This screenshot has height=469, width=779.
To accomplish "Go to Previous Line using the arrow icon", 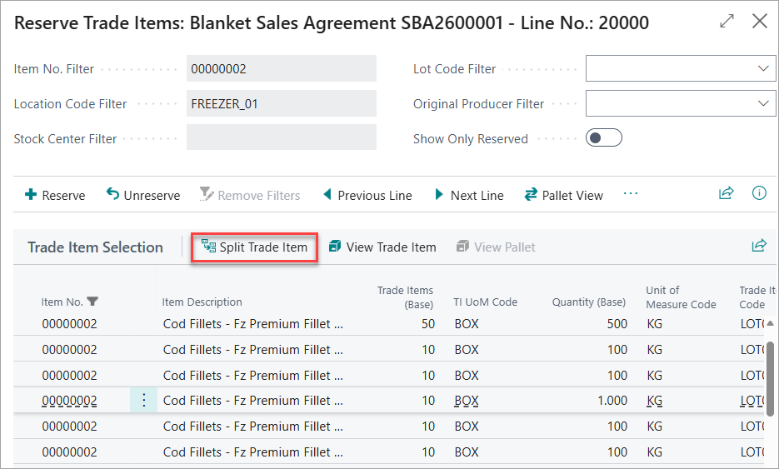I will click(x=327, y=194).
